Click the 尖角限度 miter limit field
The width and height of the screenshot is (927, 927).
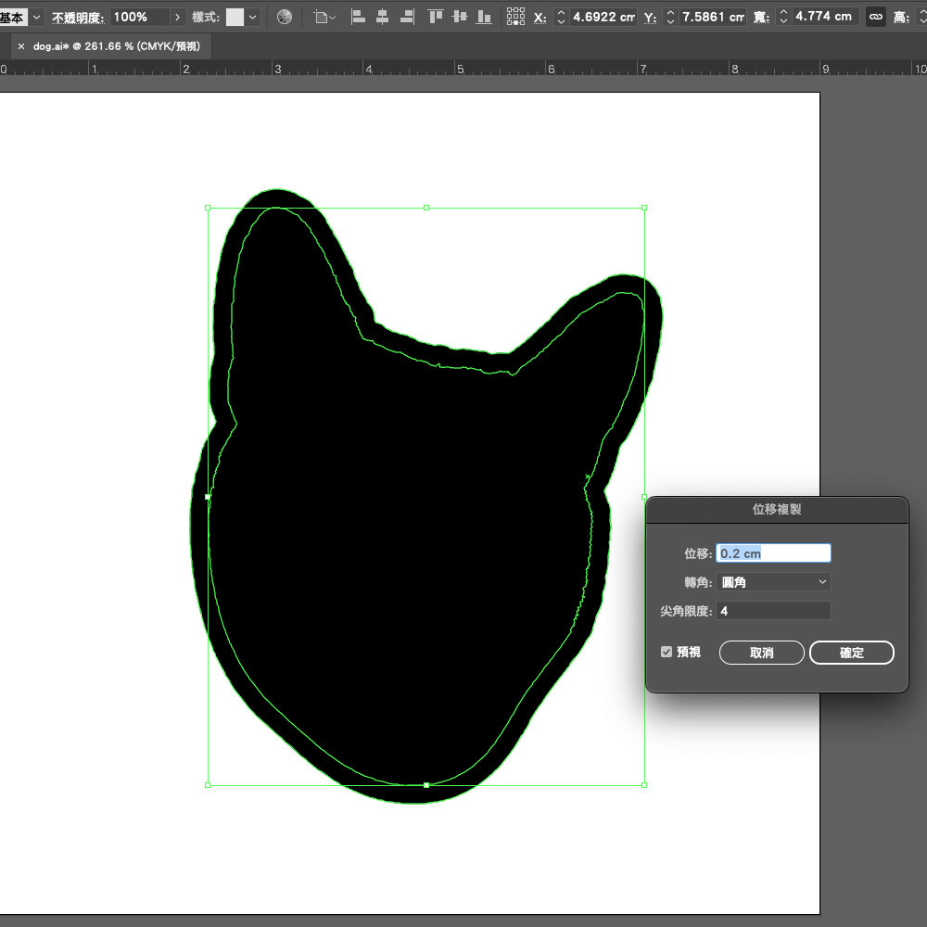773,611
